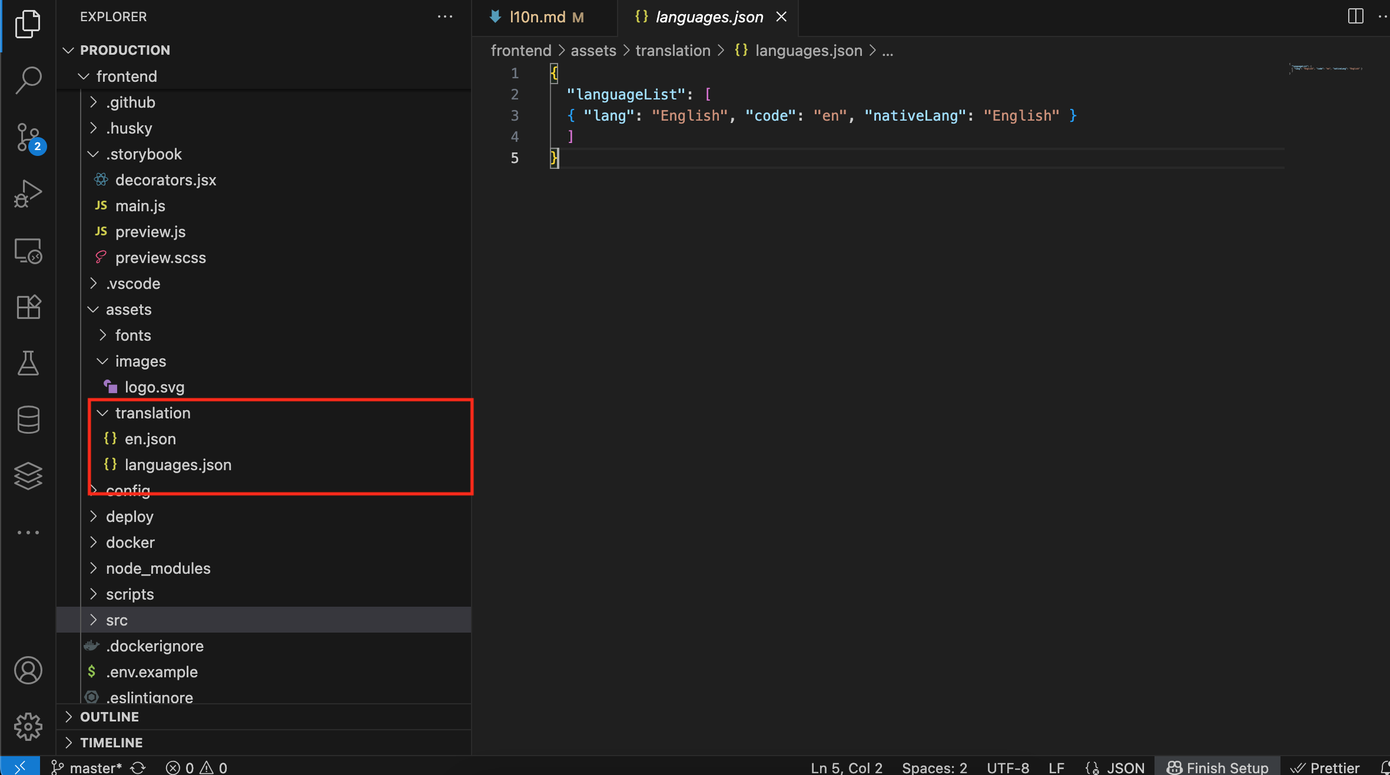The image size is (1390, 775).
Task: Open Run and Debug view
Action: [x=28, y=194]
